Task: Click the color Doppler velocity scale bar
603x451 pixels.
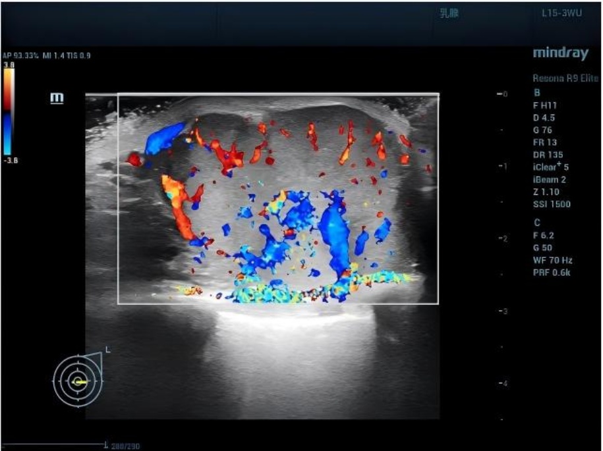Action: 7,111
